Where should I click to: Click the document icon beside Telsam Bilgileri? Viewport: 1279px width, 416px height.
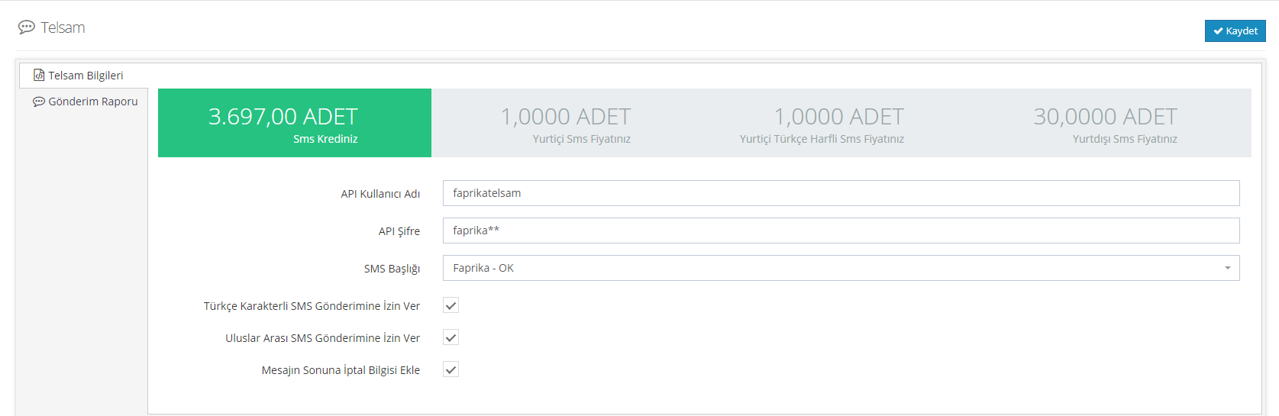[x=39, y=75]
